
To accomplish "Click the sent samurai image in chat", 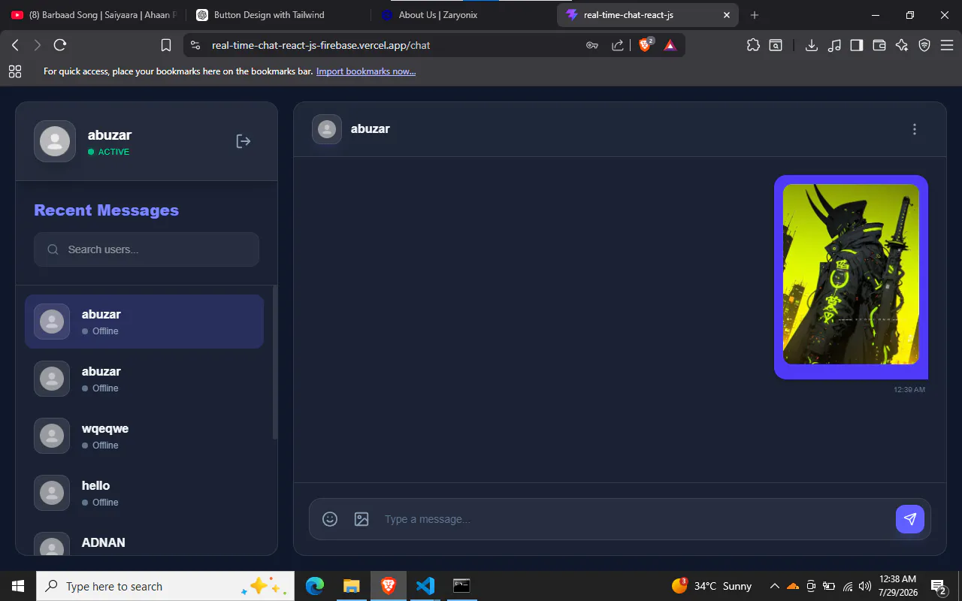I will (x=851, y=274).
